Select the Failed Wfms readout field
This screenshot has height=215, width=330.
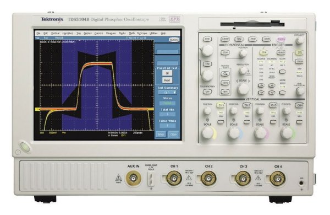[167, 126]
